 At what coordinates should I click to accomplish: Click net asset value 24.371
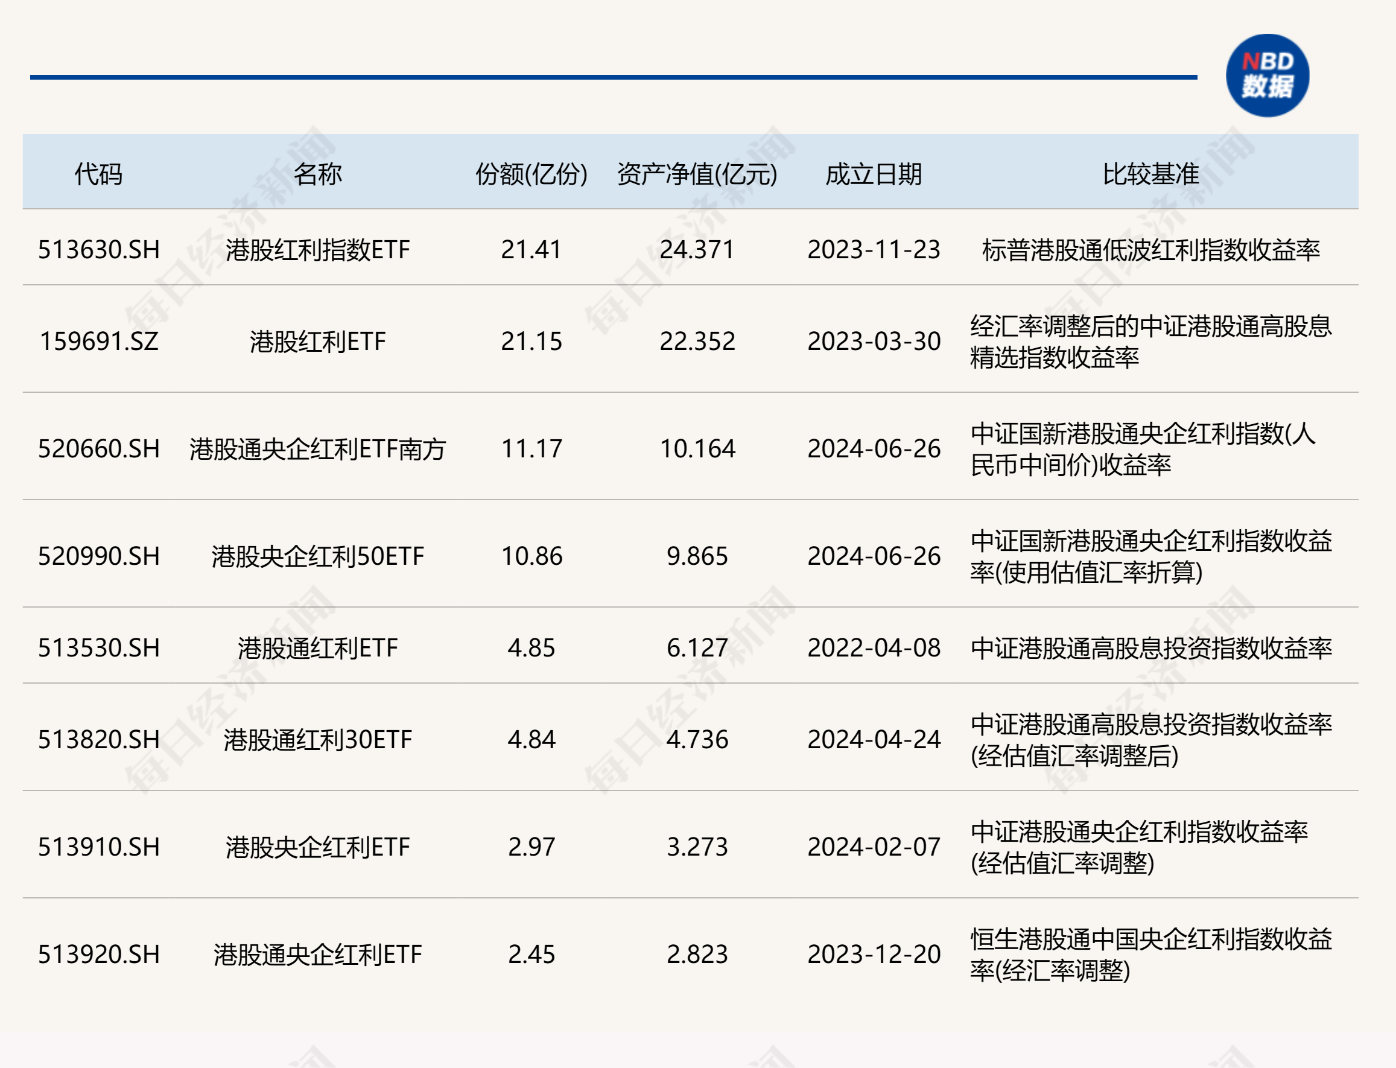pyautogui.click(x=697, y=249)
